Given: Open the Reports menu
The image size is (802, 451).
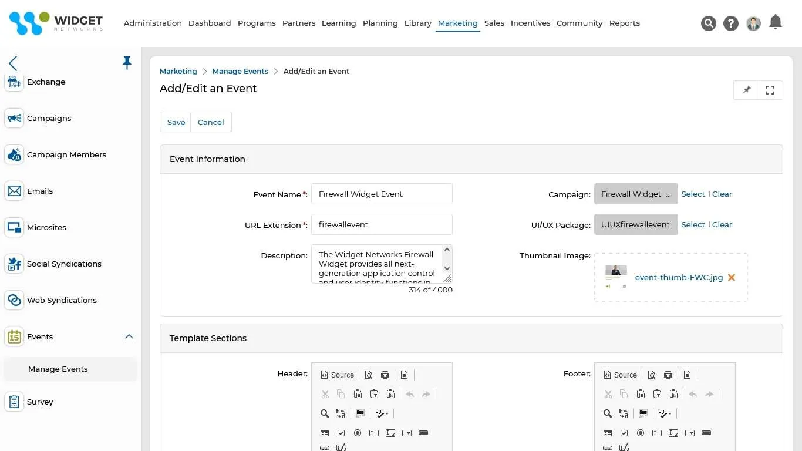Looking at the screenshot, I should coord(625,23).
